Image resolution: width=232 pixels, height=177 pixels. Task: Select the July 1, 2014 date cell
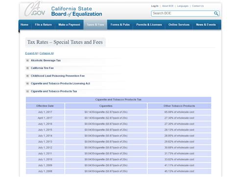pyautogui.click(x=45, y=136)
